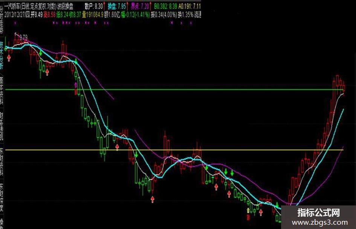Click the green low price 低8.24

tap(63, 15)
